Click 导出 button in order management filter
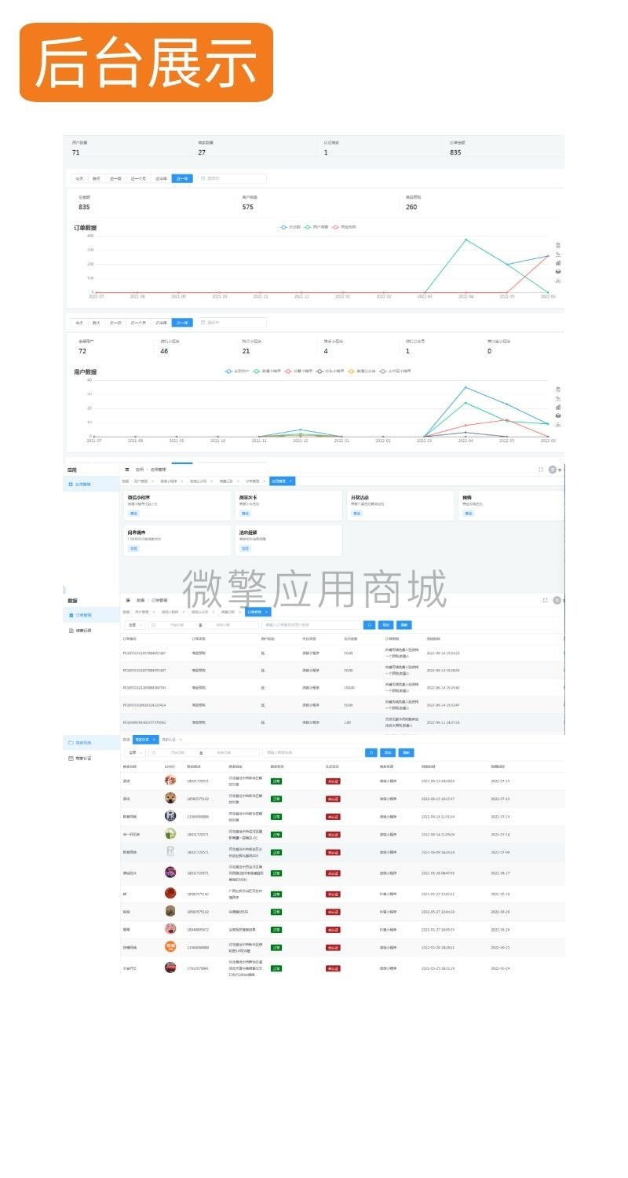 click(x=386, y=625)
